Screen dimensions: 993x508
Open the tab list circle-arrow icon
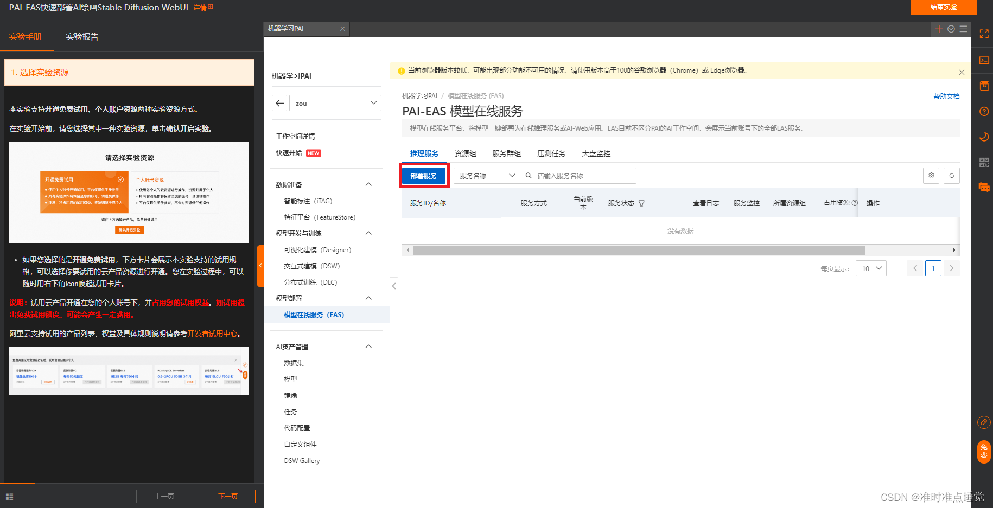(951, 29)
